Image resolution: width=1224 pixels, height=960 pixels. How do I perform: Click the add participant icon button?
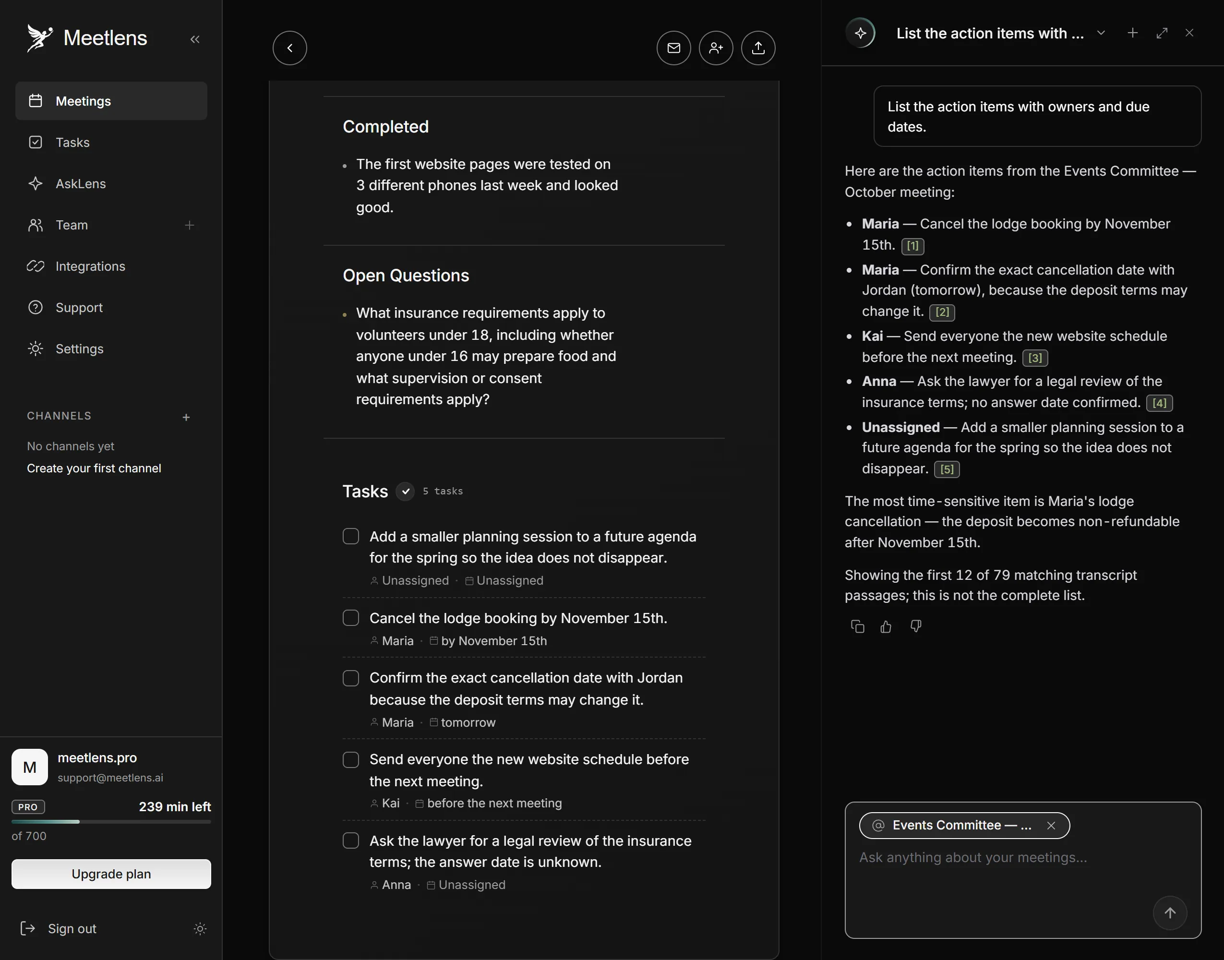tap(716, 48)
